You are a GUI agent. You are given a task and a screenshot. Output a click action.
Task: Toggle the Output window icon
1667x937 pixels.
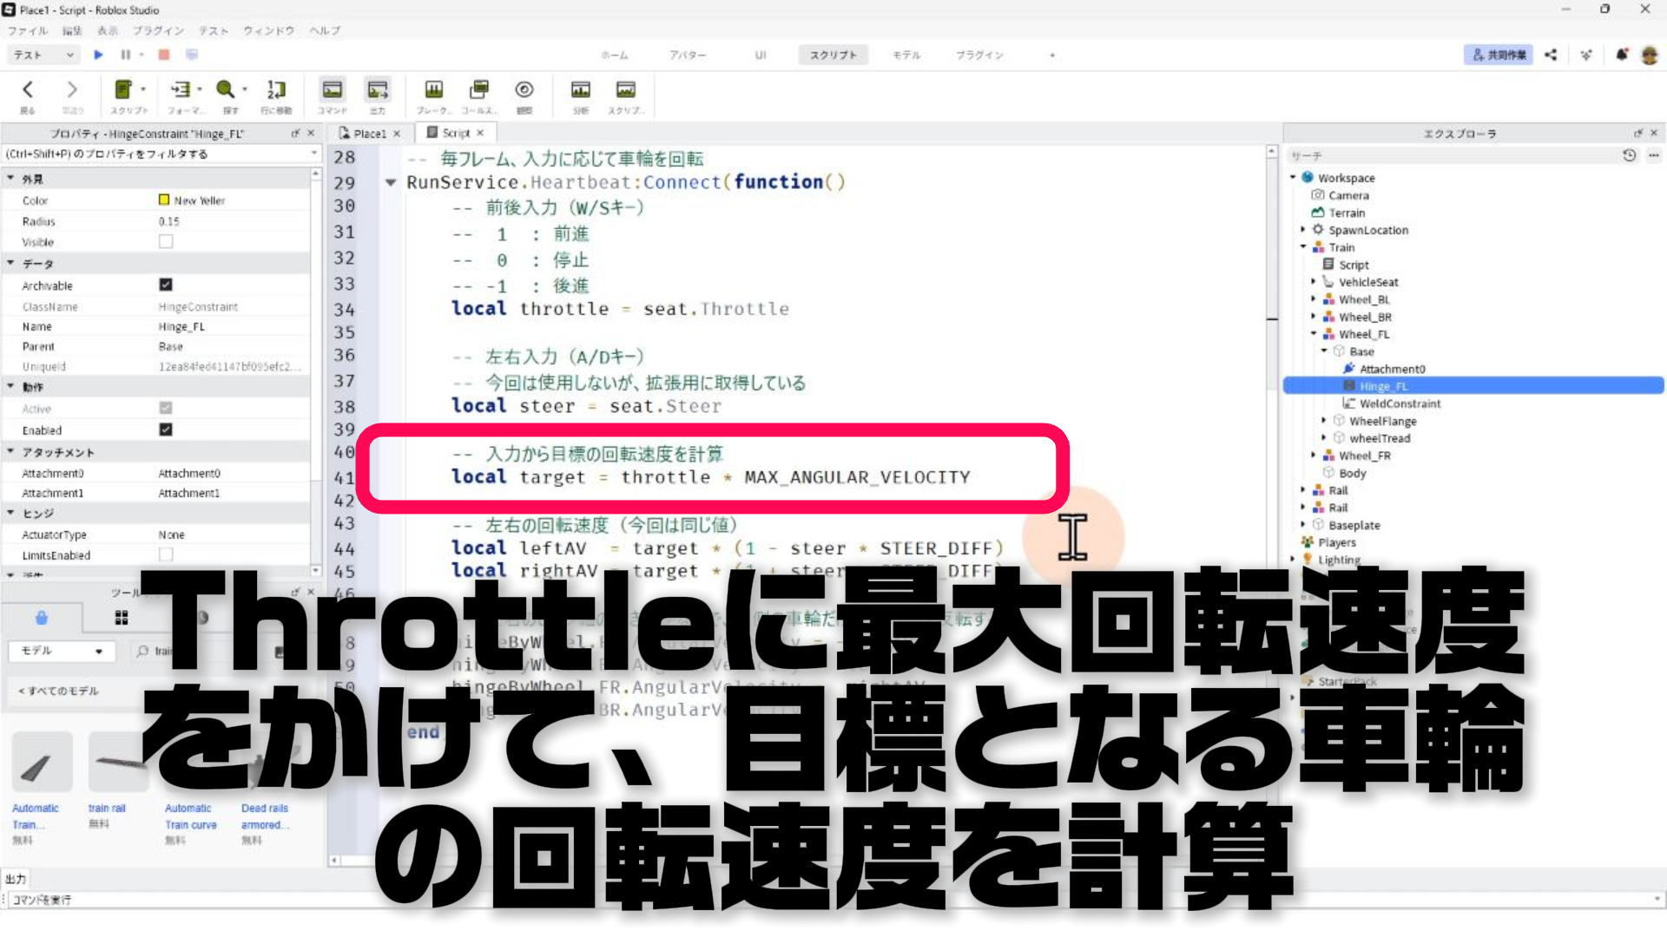coord(377,90)
